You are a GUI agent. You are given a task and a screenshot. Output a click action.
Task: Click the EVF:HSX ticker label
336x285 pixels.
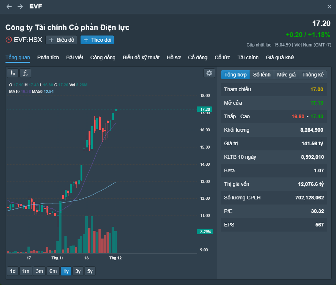pyautogui.click(x=28, y=40)
